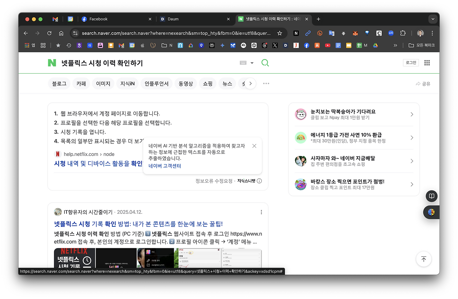Image resolution: width=458 pixels, height=299 pixels.
Task: Click the Zoom extension icon
Action: click(x=391, y=33)
